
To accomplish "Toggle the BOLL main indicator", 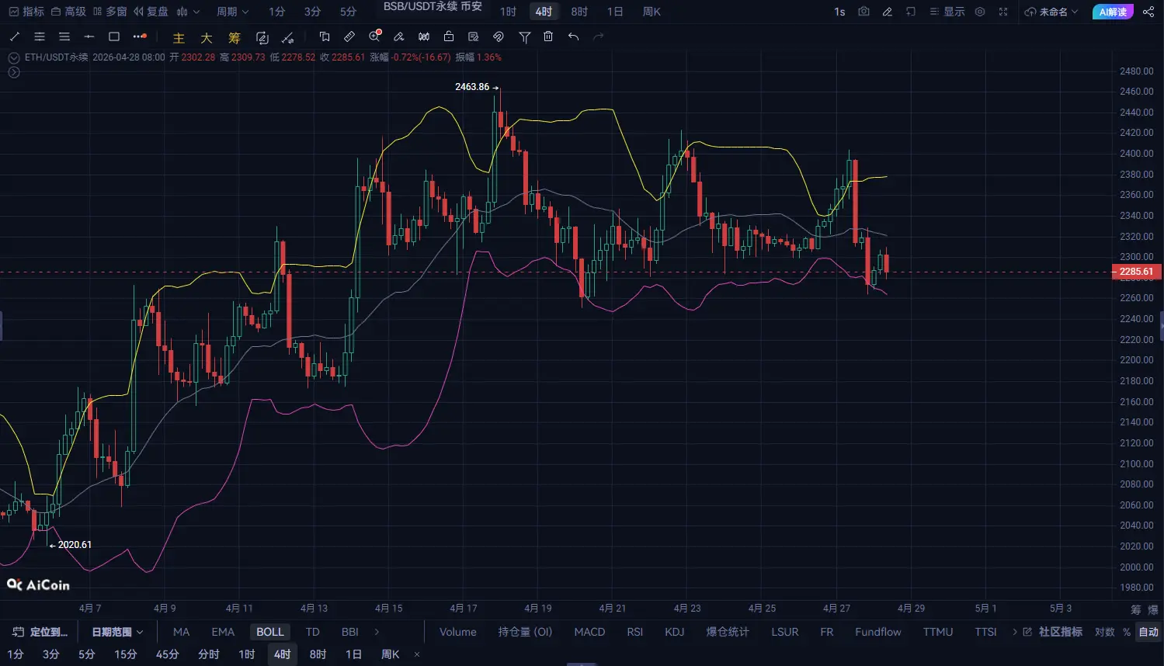I will pyautogui.click(x=269, y=632).
